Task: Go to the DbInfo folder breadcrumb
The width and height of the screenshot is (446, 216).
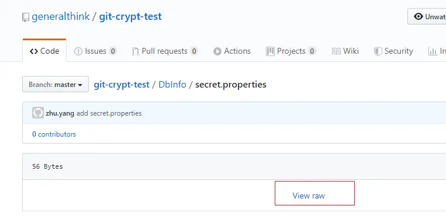Action: 172,85
